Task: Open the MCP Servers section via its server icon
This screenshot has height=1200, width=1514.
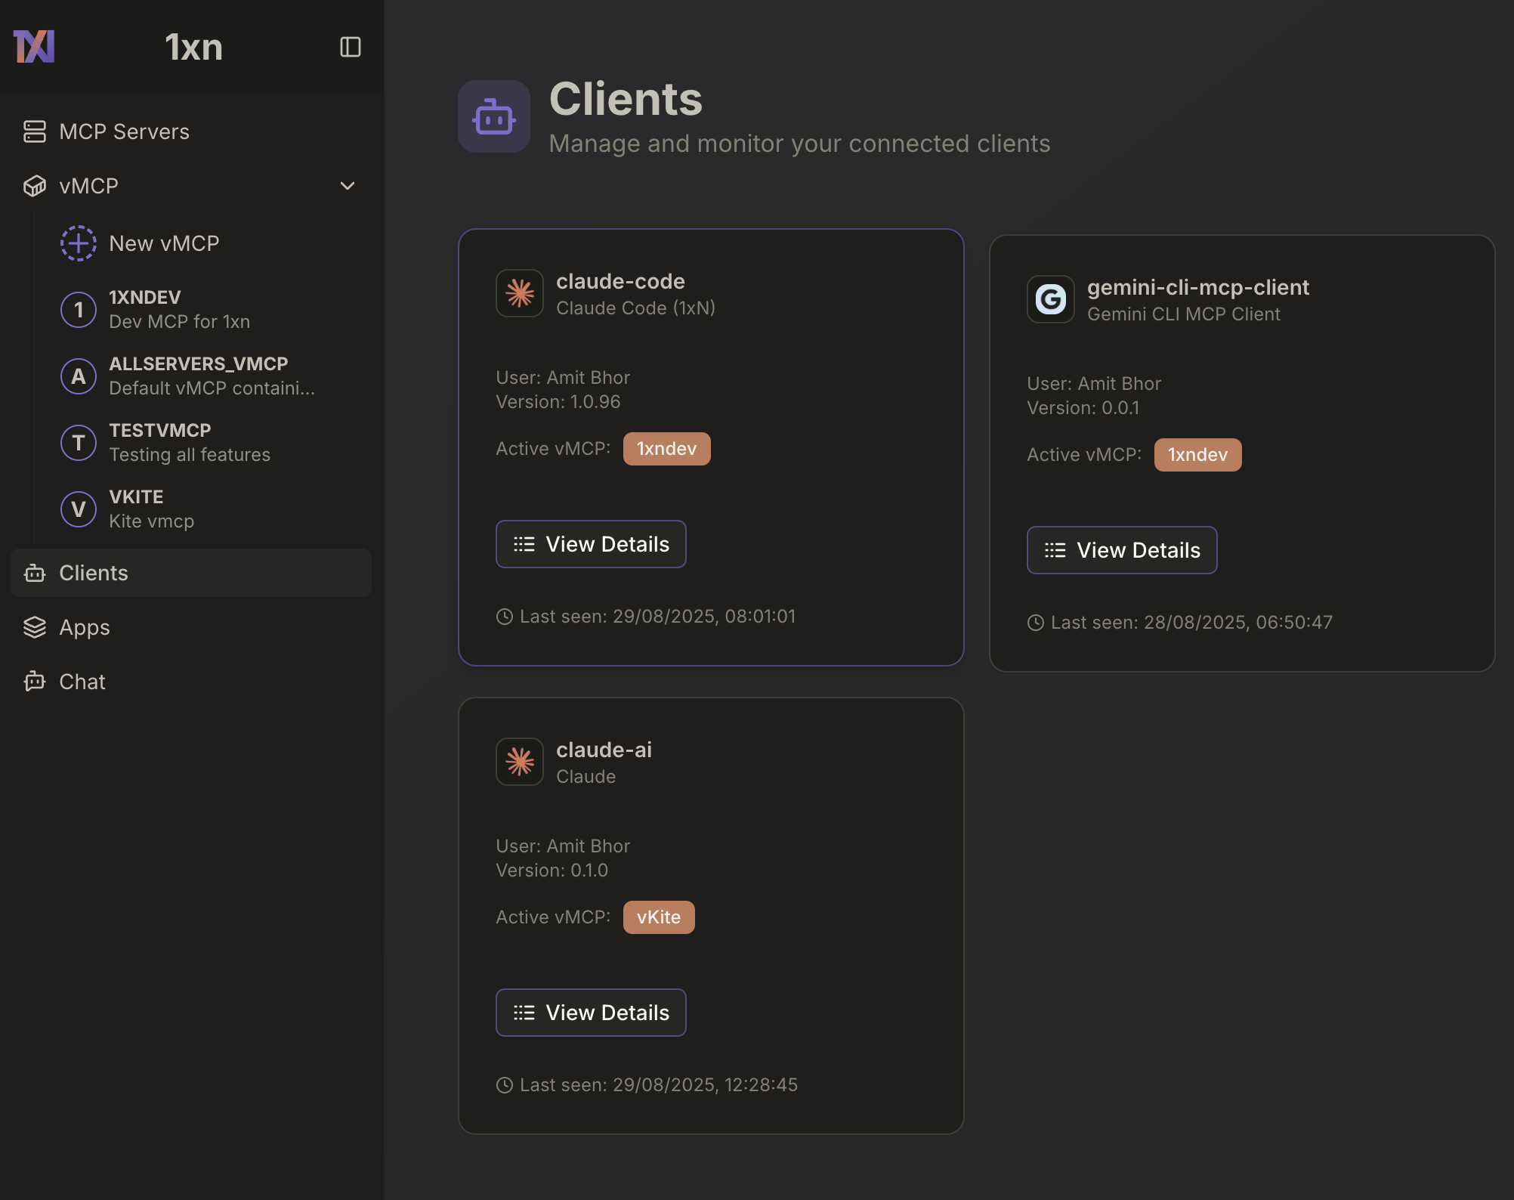Action: coord(34,131)
